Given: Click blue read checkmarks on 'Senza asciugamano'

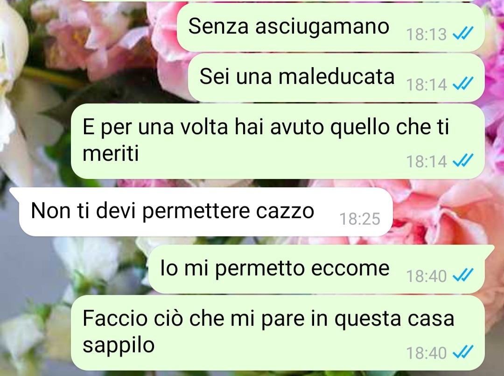Looking at the screenshot, I should [x=463, y=33].
